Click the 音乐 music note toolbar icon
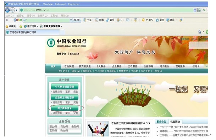216x140 pixels. point(110,20)
